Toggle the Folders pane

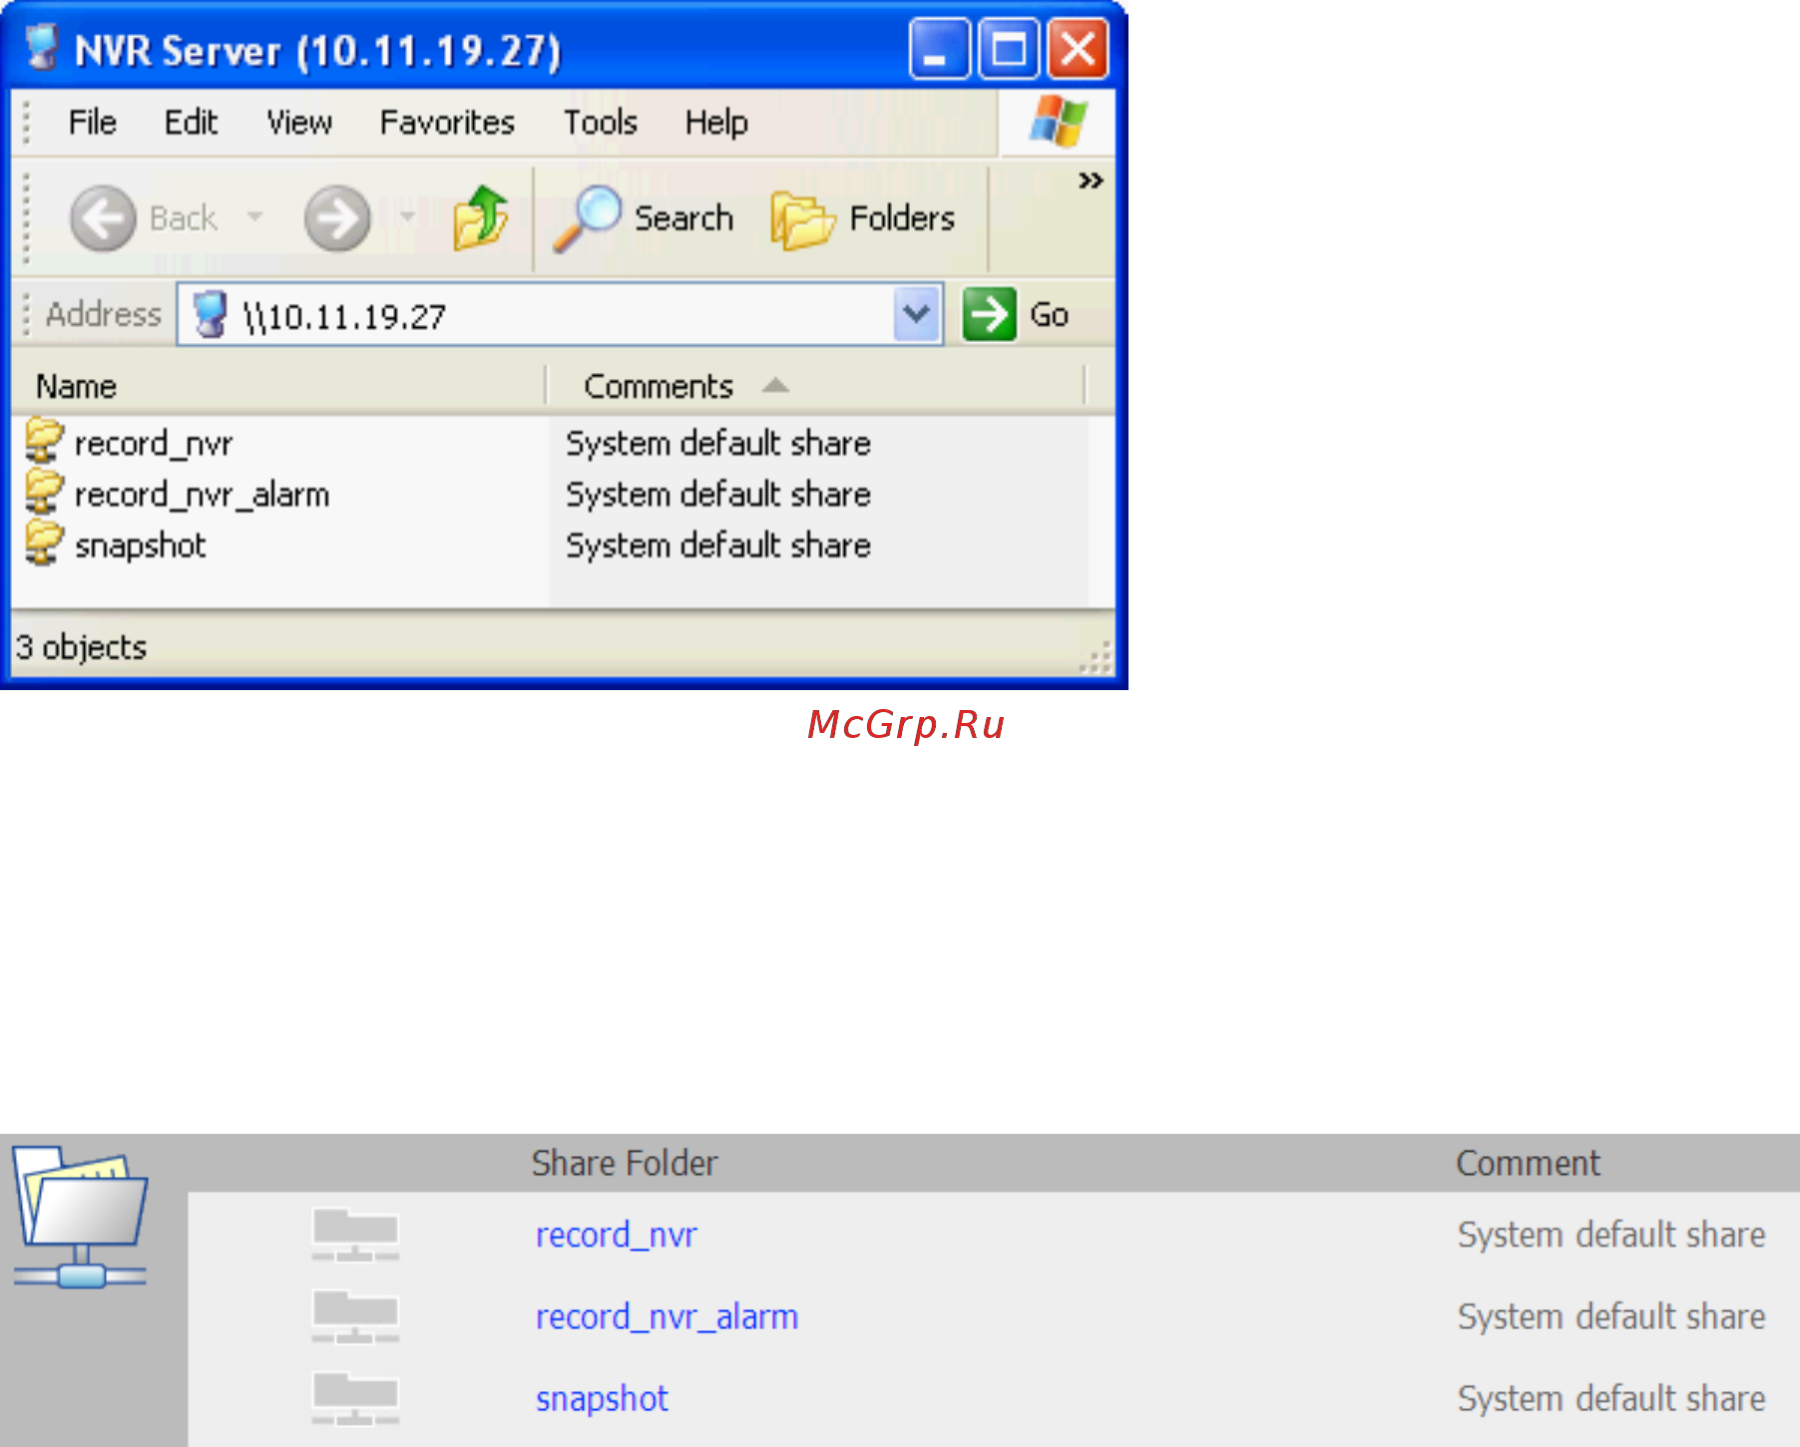pos(863,218)
